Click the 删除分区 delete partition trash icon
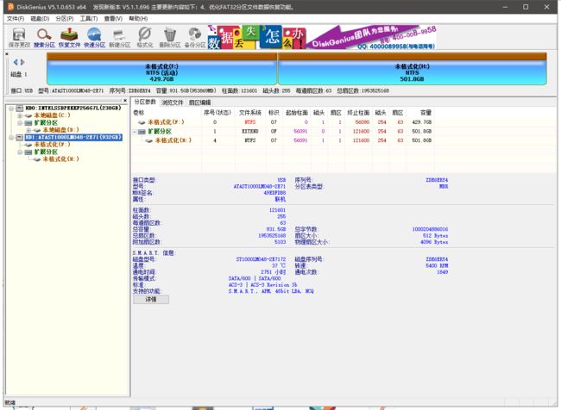The width and height of the screenshot is (561, 410). tap(169, 38)
